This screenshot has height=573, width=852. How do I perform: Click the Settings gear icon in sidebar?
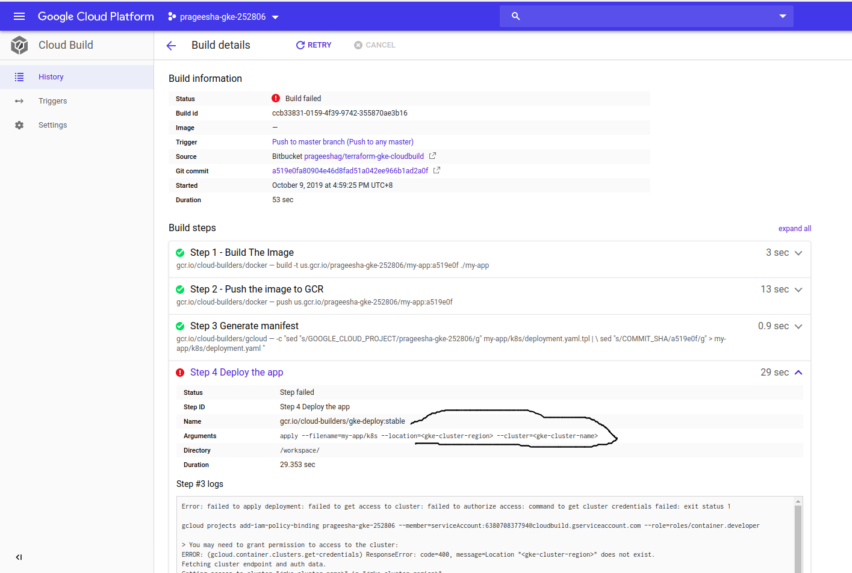tap(19, 125)
